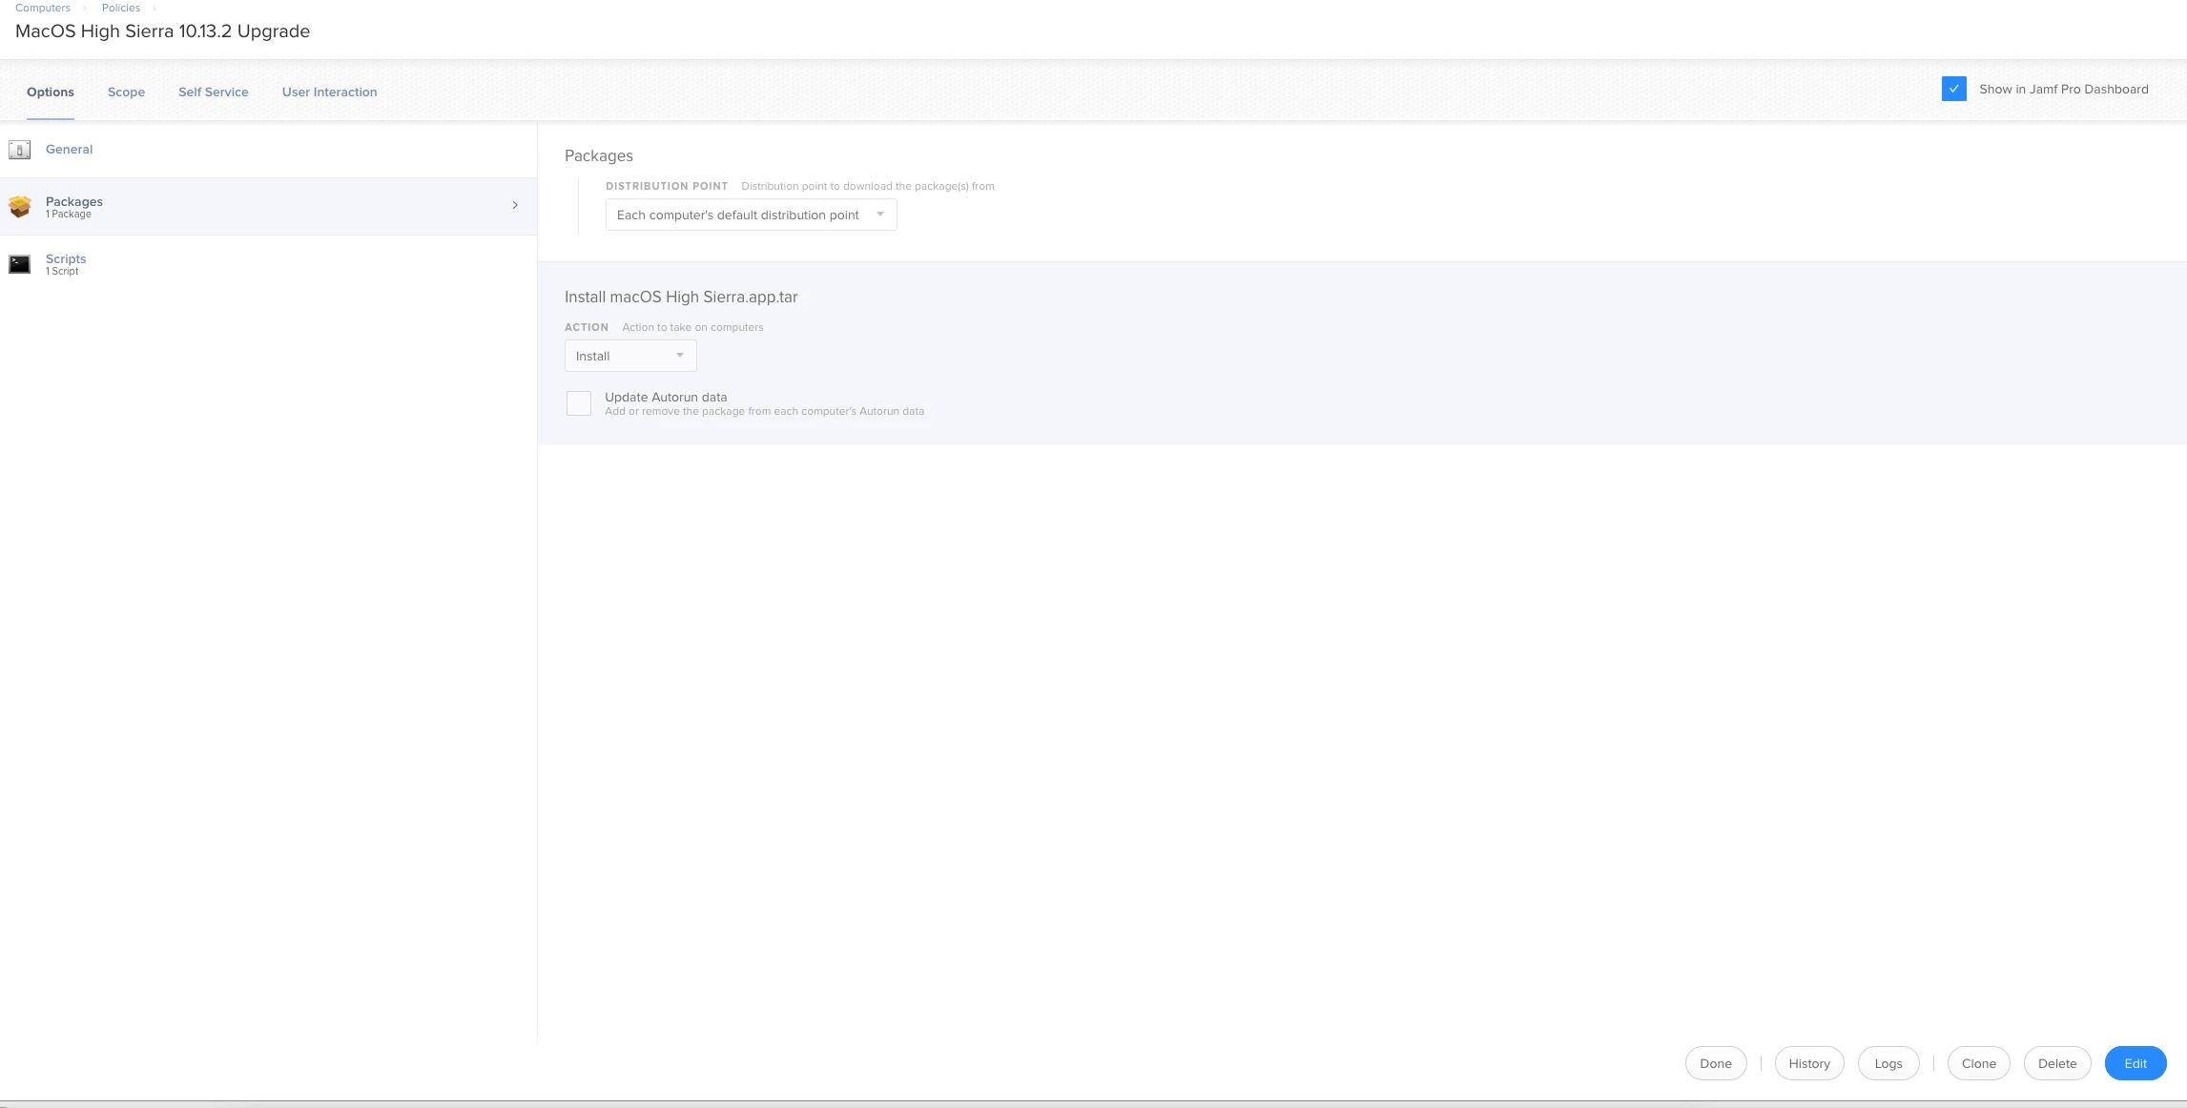Screen dimensions: 2187x1108
Task: Go to the User Interaction tab
Action: [329, 92]
